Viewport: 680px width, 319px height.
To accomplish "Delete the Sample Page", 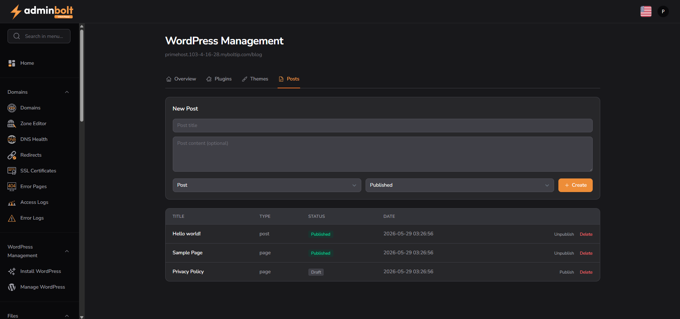I will pos(586,253).
